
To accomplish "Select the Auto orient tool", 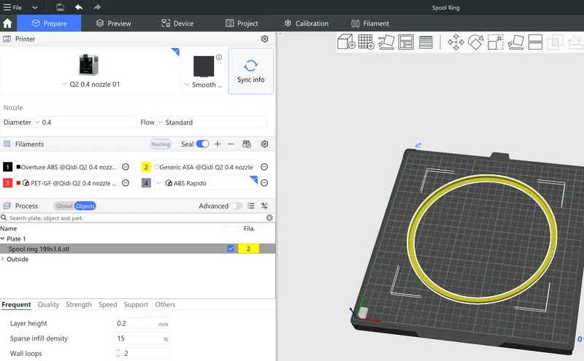I will pyautogui.click(x=386, y=42).
